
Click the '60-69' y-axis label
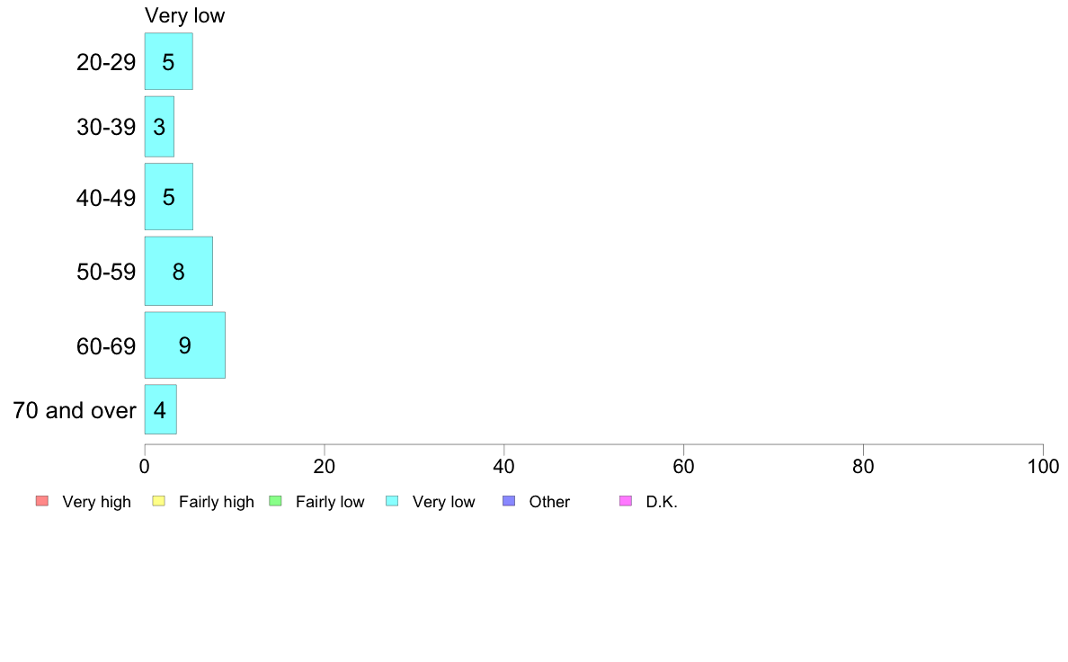[106, 346]
